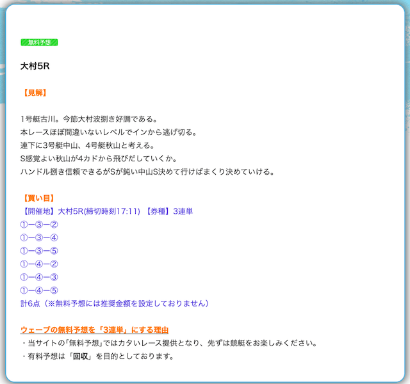Click the line ・有料予想は「回収」を目的としております
The image size is (410, 384).
point(97,356)
